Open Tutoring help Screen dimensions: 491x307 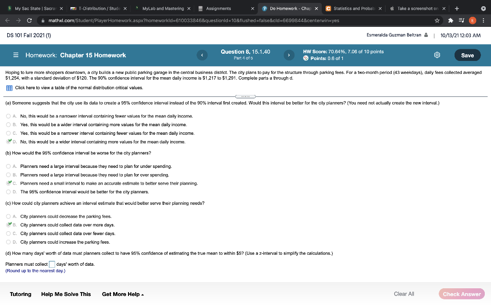[21, 294]
